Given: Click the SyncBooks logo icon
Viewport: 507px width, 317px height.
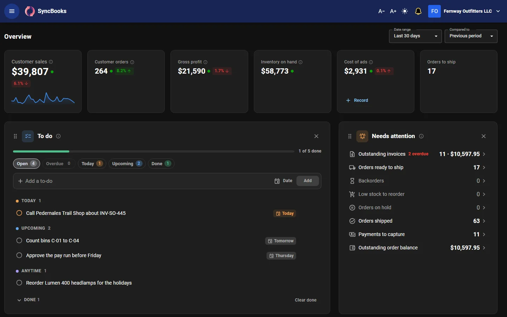Looking at the screenshot, I should tap(30, 11).
